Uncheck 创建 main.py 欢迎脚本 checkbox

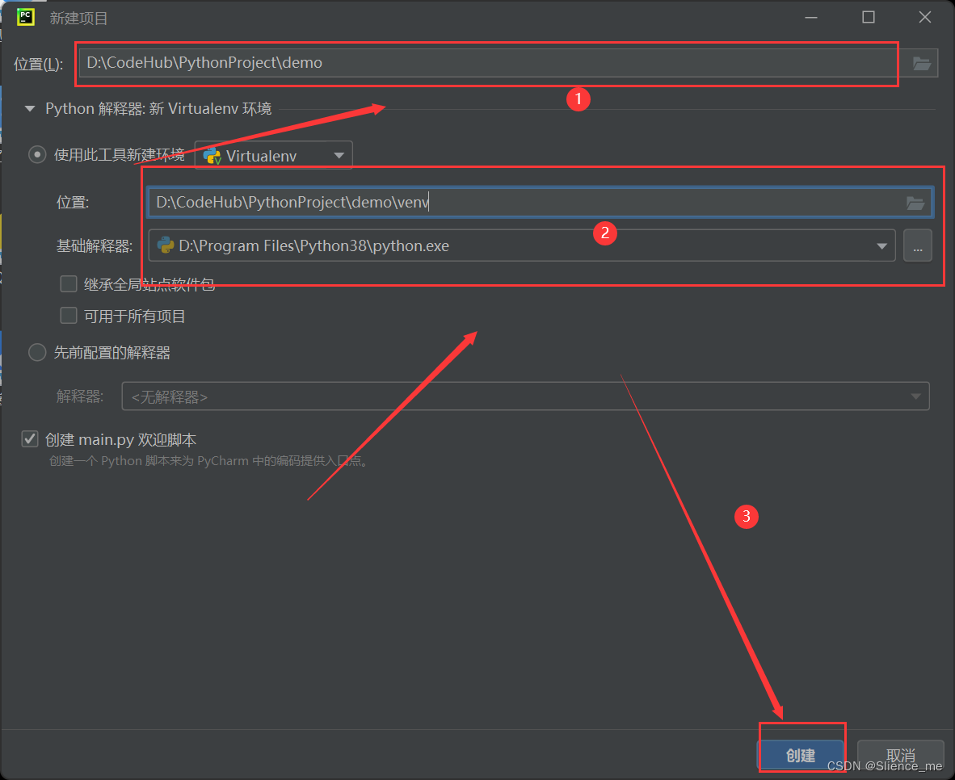click(30, 439)
